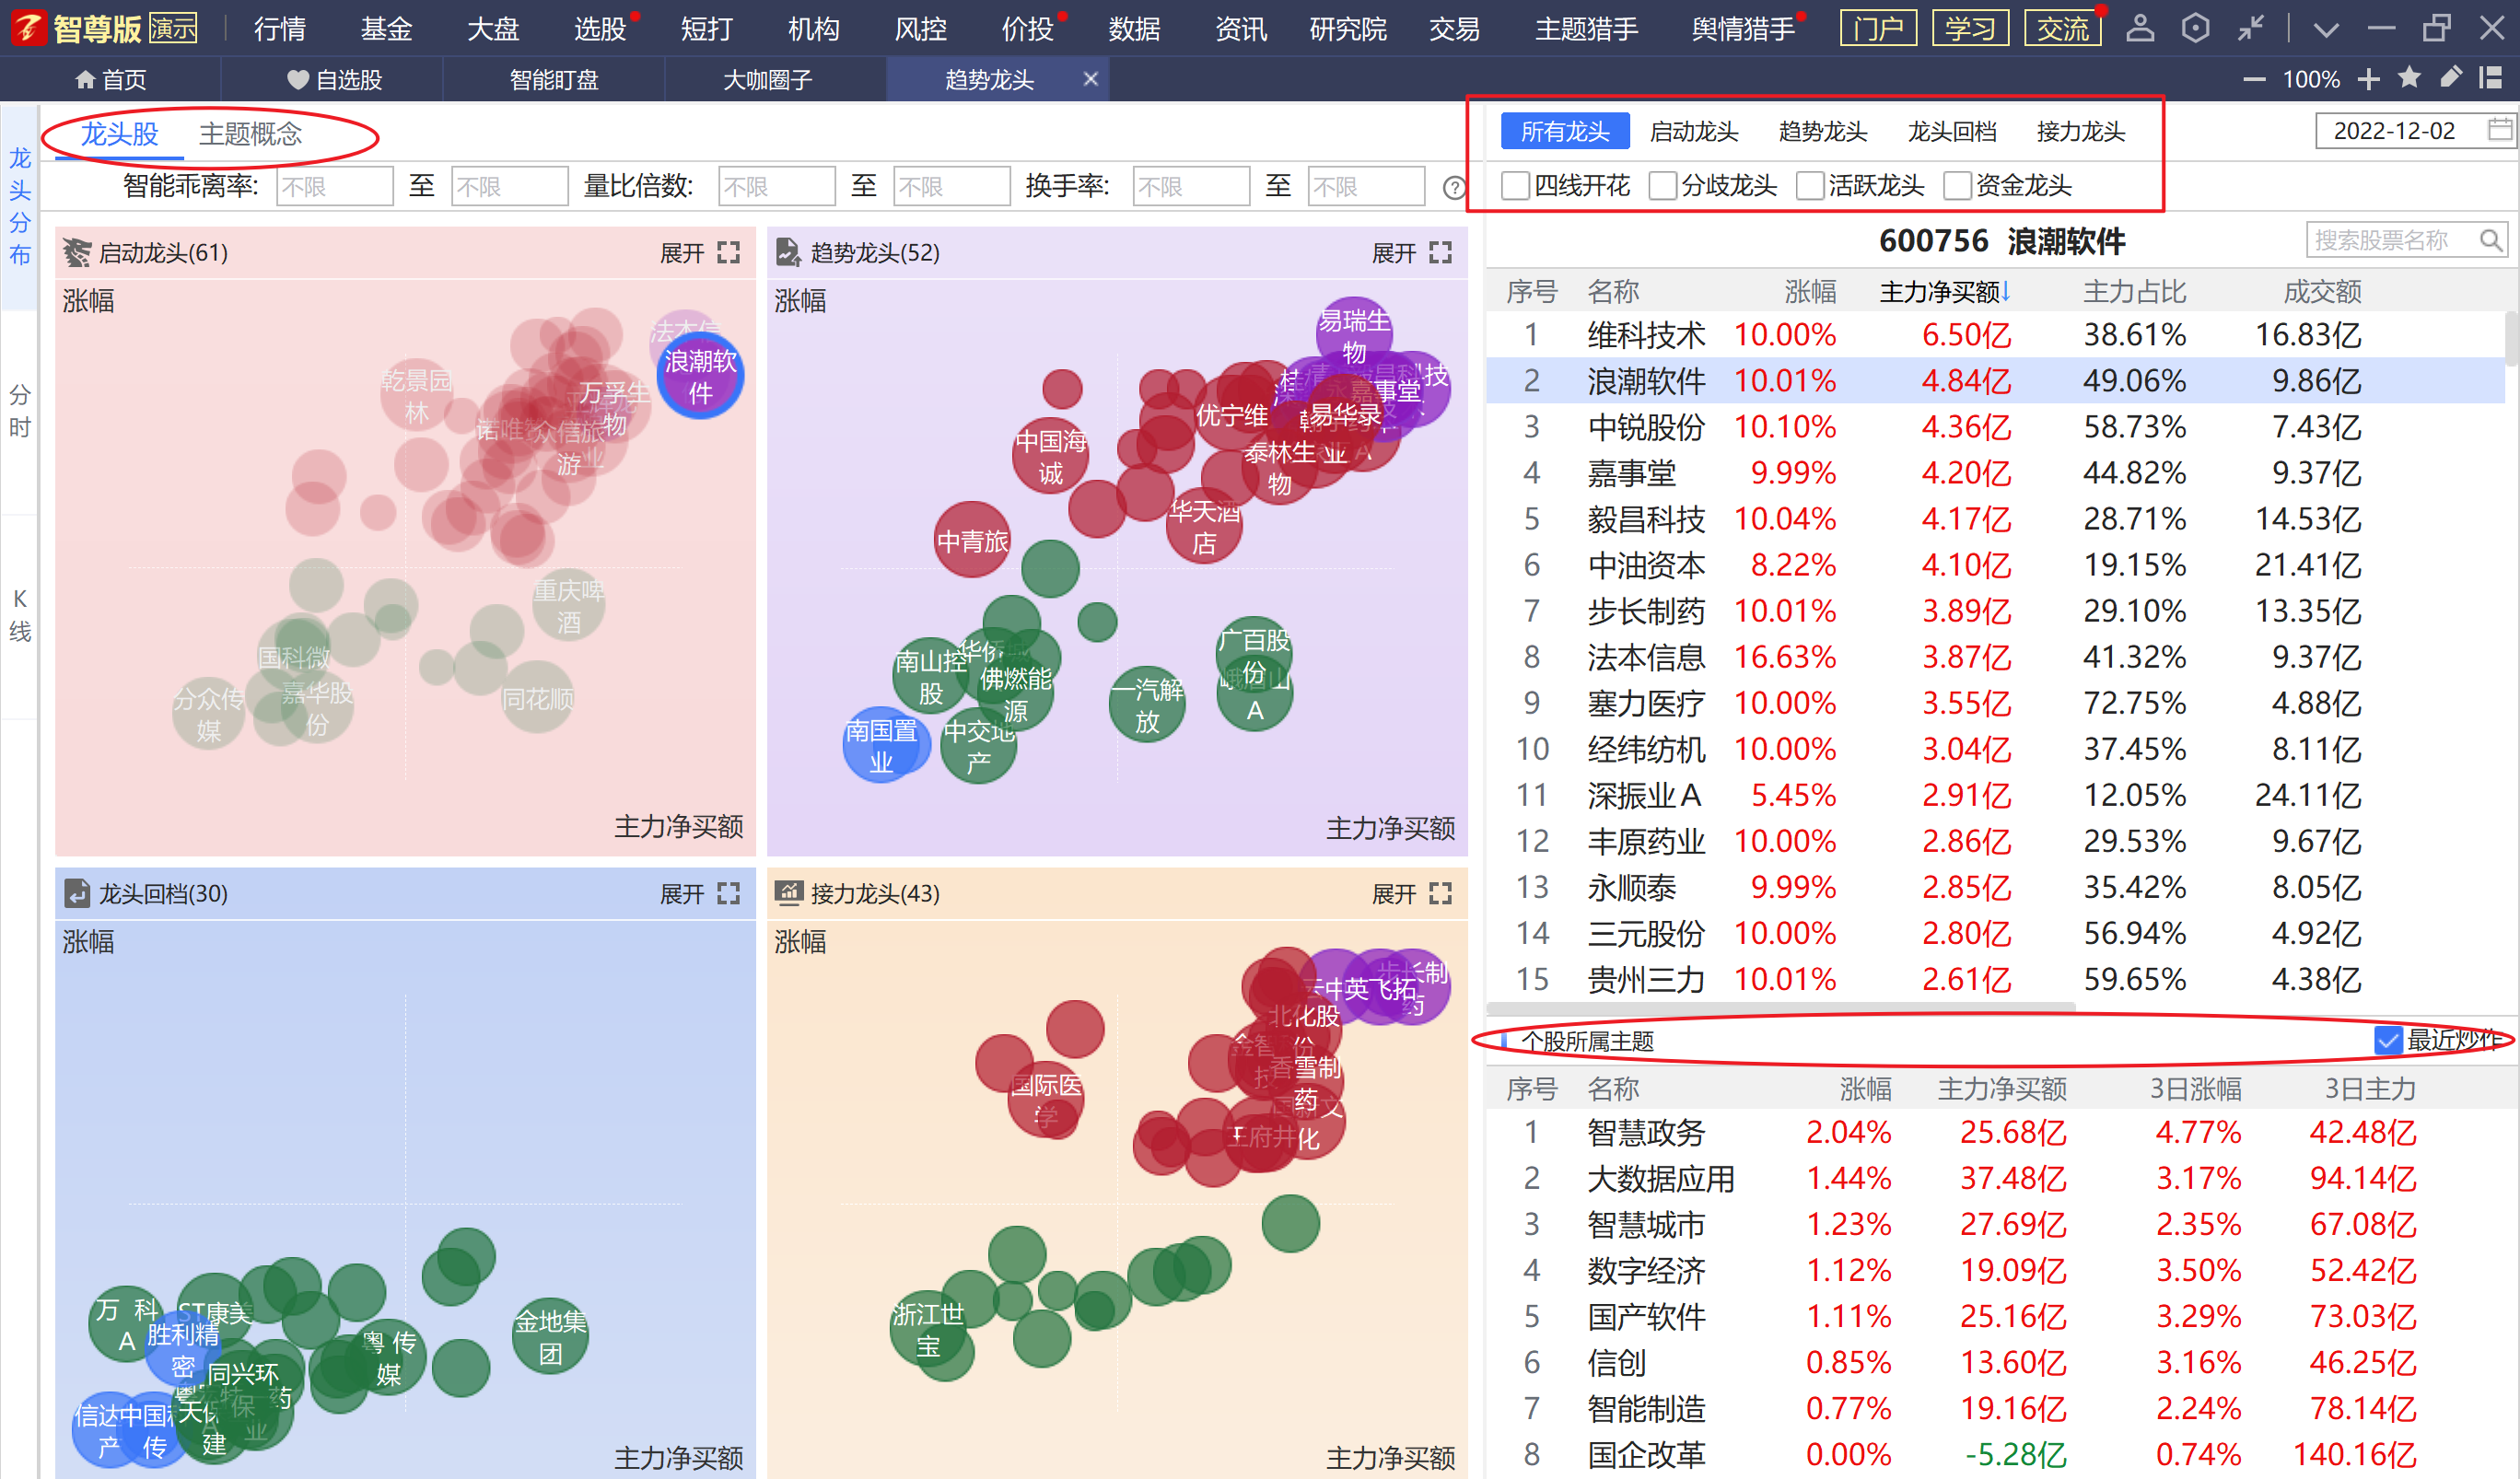Click the zoom in plus icon

click(2368, 78)
